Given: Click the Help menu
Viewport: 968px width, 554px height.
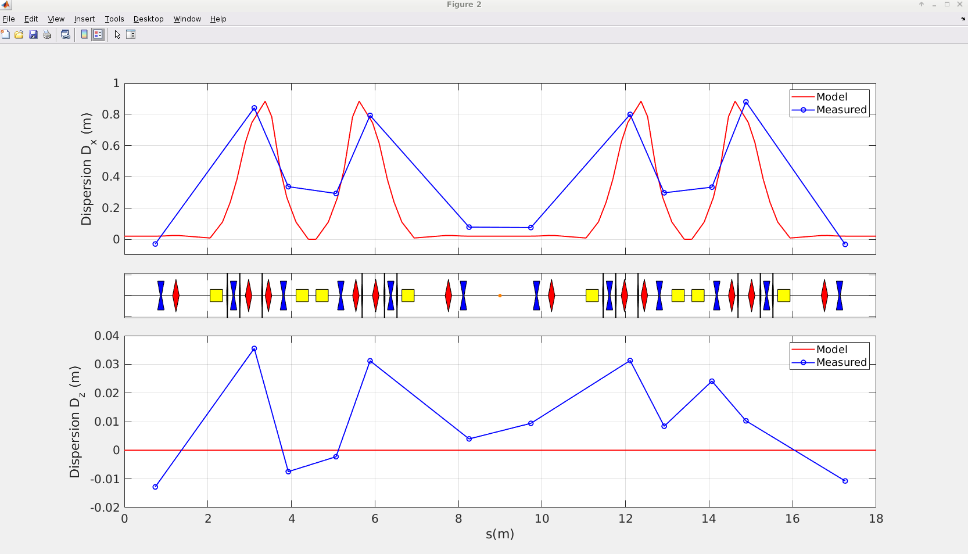Looking at the screenshot, I should (218, 19).
